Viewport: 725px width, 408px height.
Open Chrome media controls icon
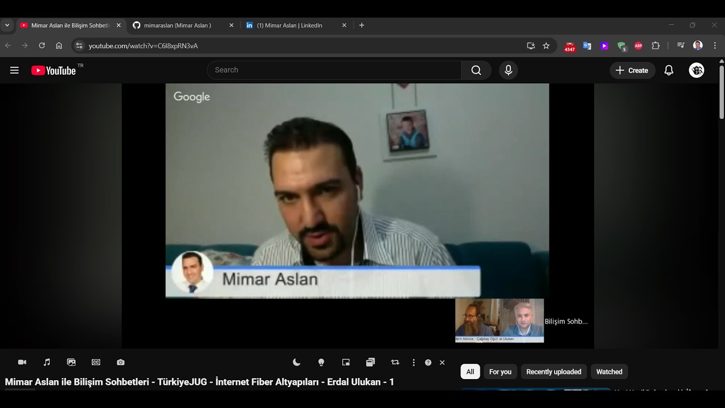coord(681,45)
